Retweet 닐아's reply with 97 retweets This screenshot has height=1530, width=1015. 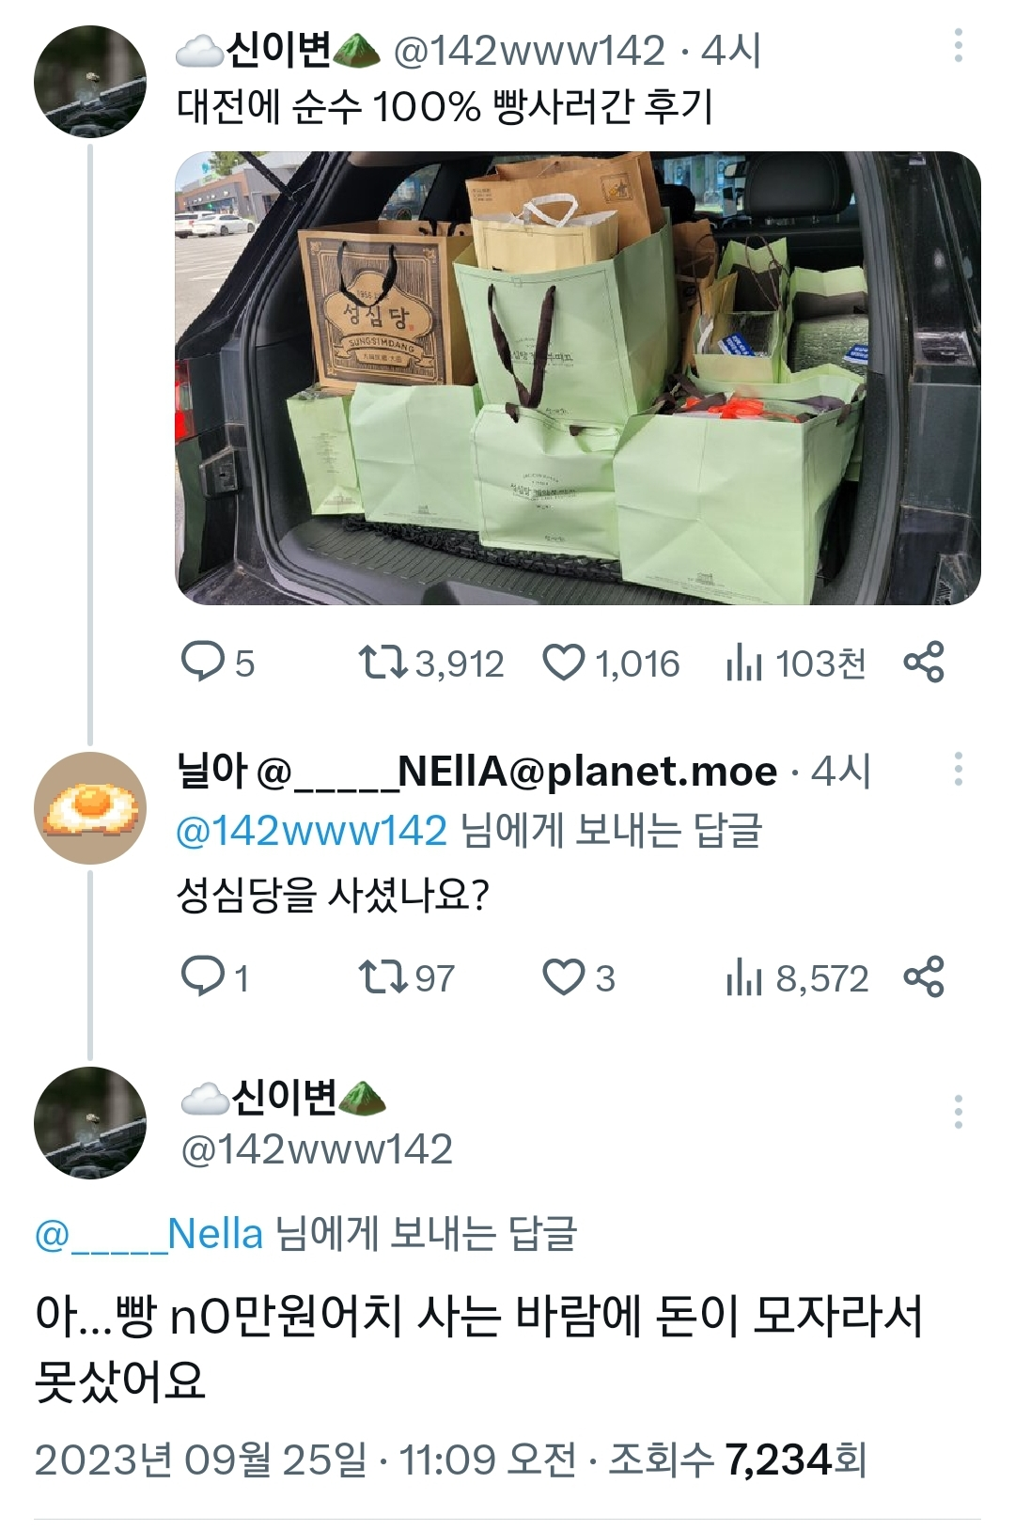click(383, 976)
